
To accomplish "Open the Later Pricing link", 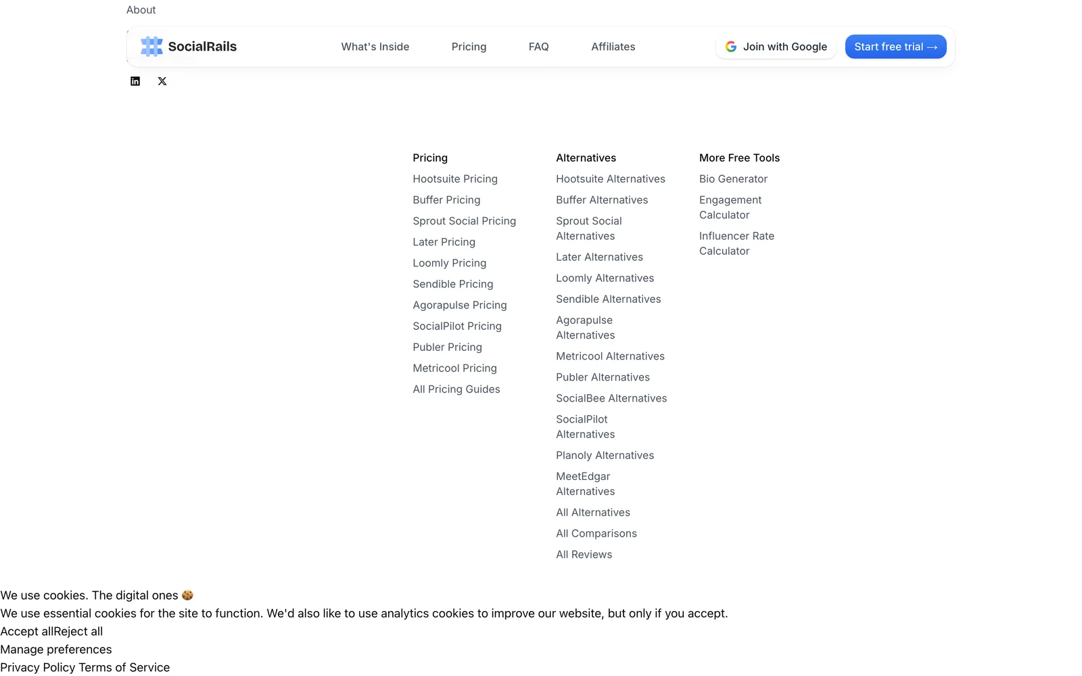I will coord(444,242).
